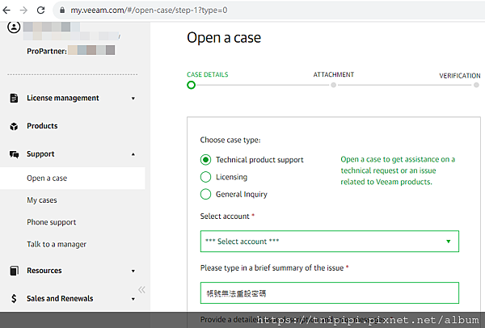
Task: Expand Sales and Renewals arrow
Action: click(133, 299)
